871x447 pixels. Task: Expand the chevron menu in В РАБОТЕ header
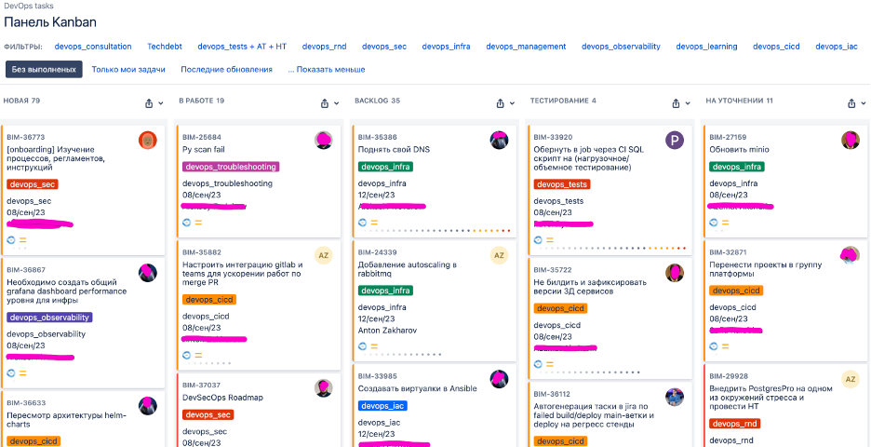coord(338,103)
